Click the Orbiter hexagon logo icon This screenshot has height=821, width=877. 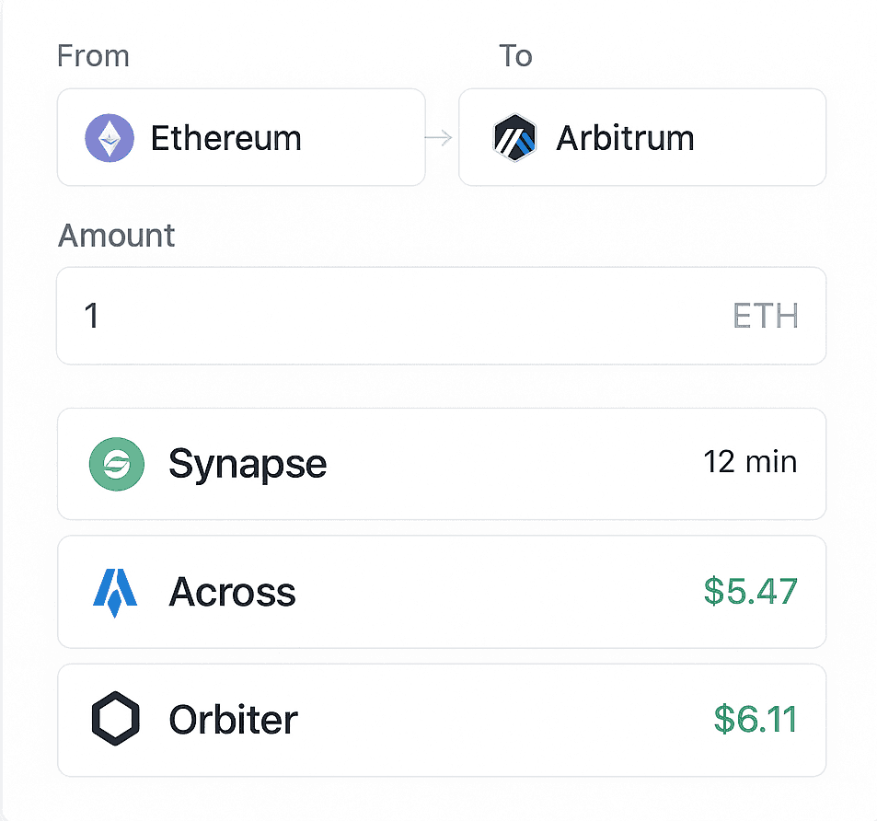point(116,719)
